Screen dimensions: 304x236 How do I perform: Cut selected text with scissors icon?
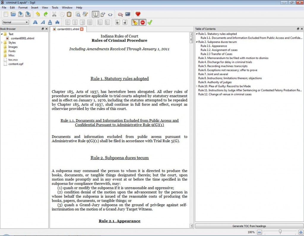tap(54, 14)
